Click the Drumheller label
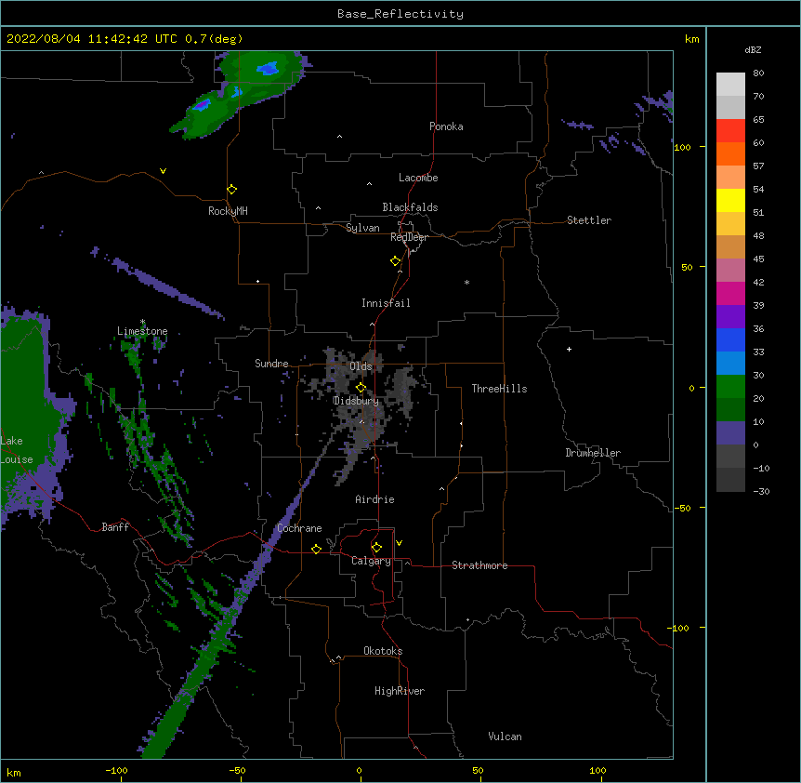The width and height of the screenshot is (801, 783). tap(593, 453)
